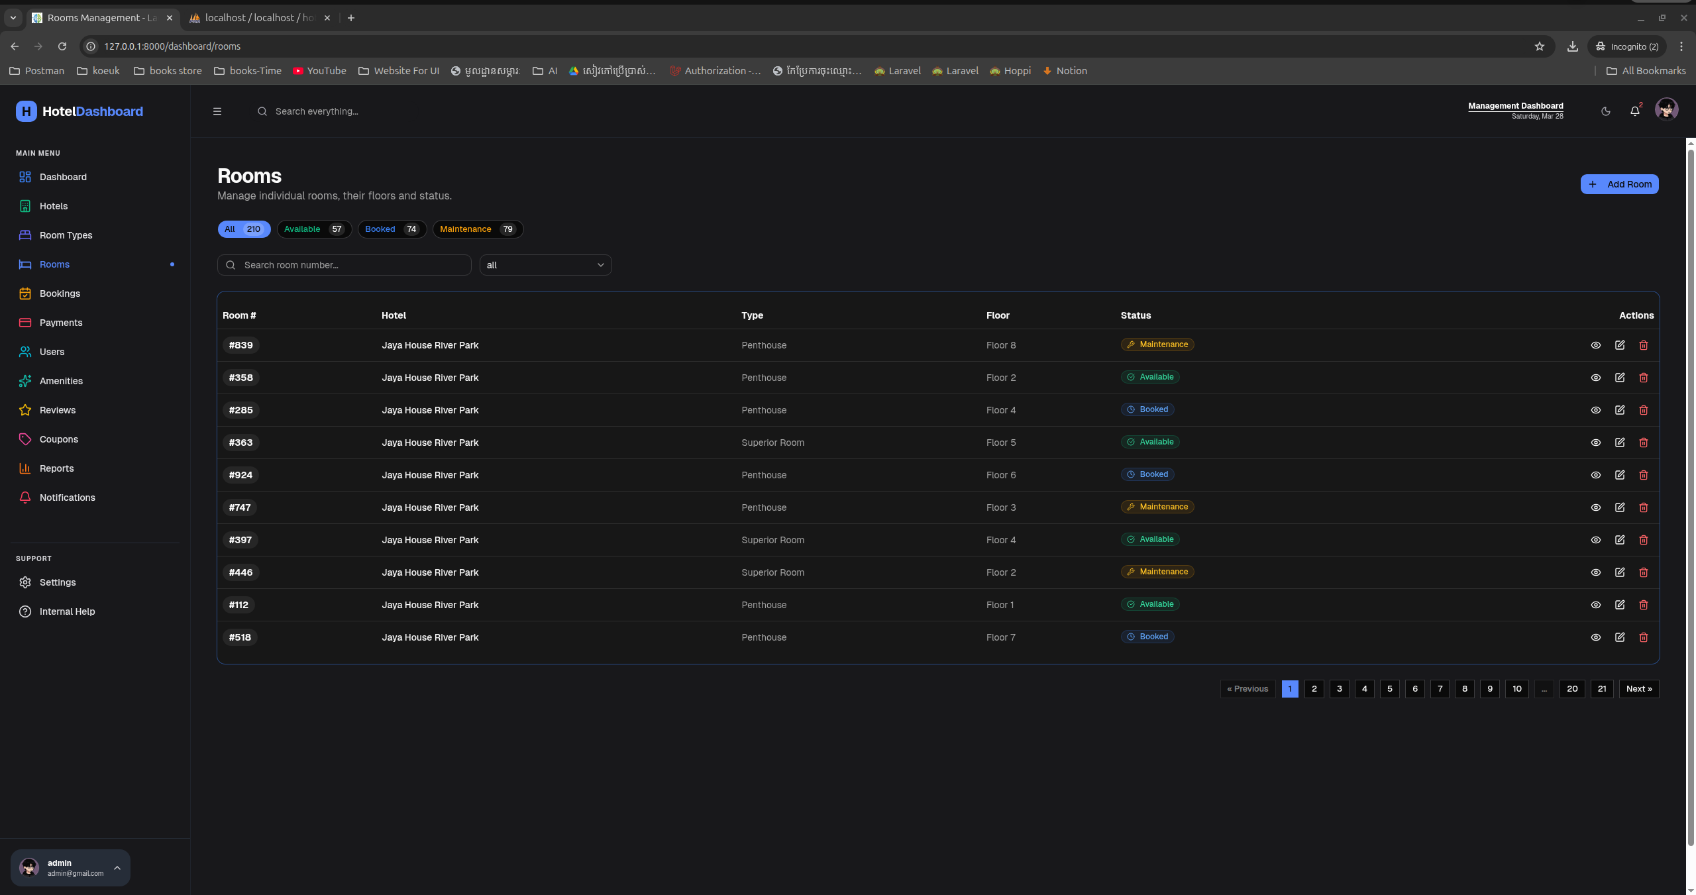The width and height of the screenshot is (1696, 895).
Task: Open the Website For UI bookmark folder
Action: (399, 71)
